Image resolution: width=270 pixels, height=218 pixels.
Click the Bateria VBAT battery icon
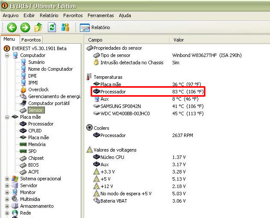tap(97, 201)
